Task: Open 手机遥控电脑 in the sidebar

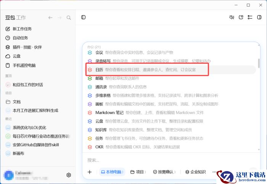Action: pos(21,65)
